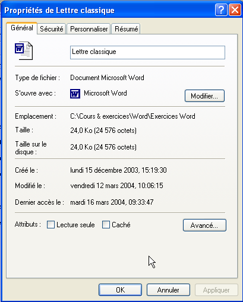Close the properties dialog with X

click(x=235, y=9)
